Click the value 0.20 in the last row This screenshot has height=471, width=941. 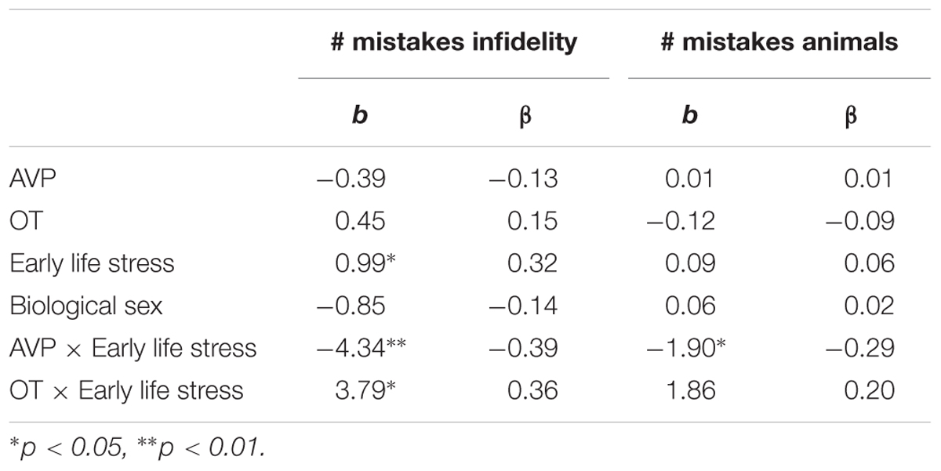(x=868, y=389)
